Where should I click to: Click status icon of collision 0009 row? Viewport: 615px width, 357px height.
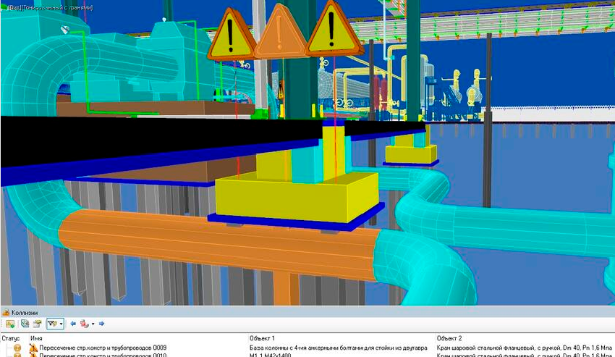17,348
